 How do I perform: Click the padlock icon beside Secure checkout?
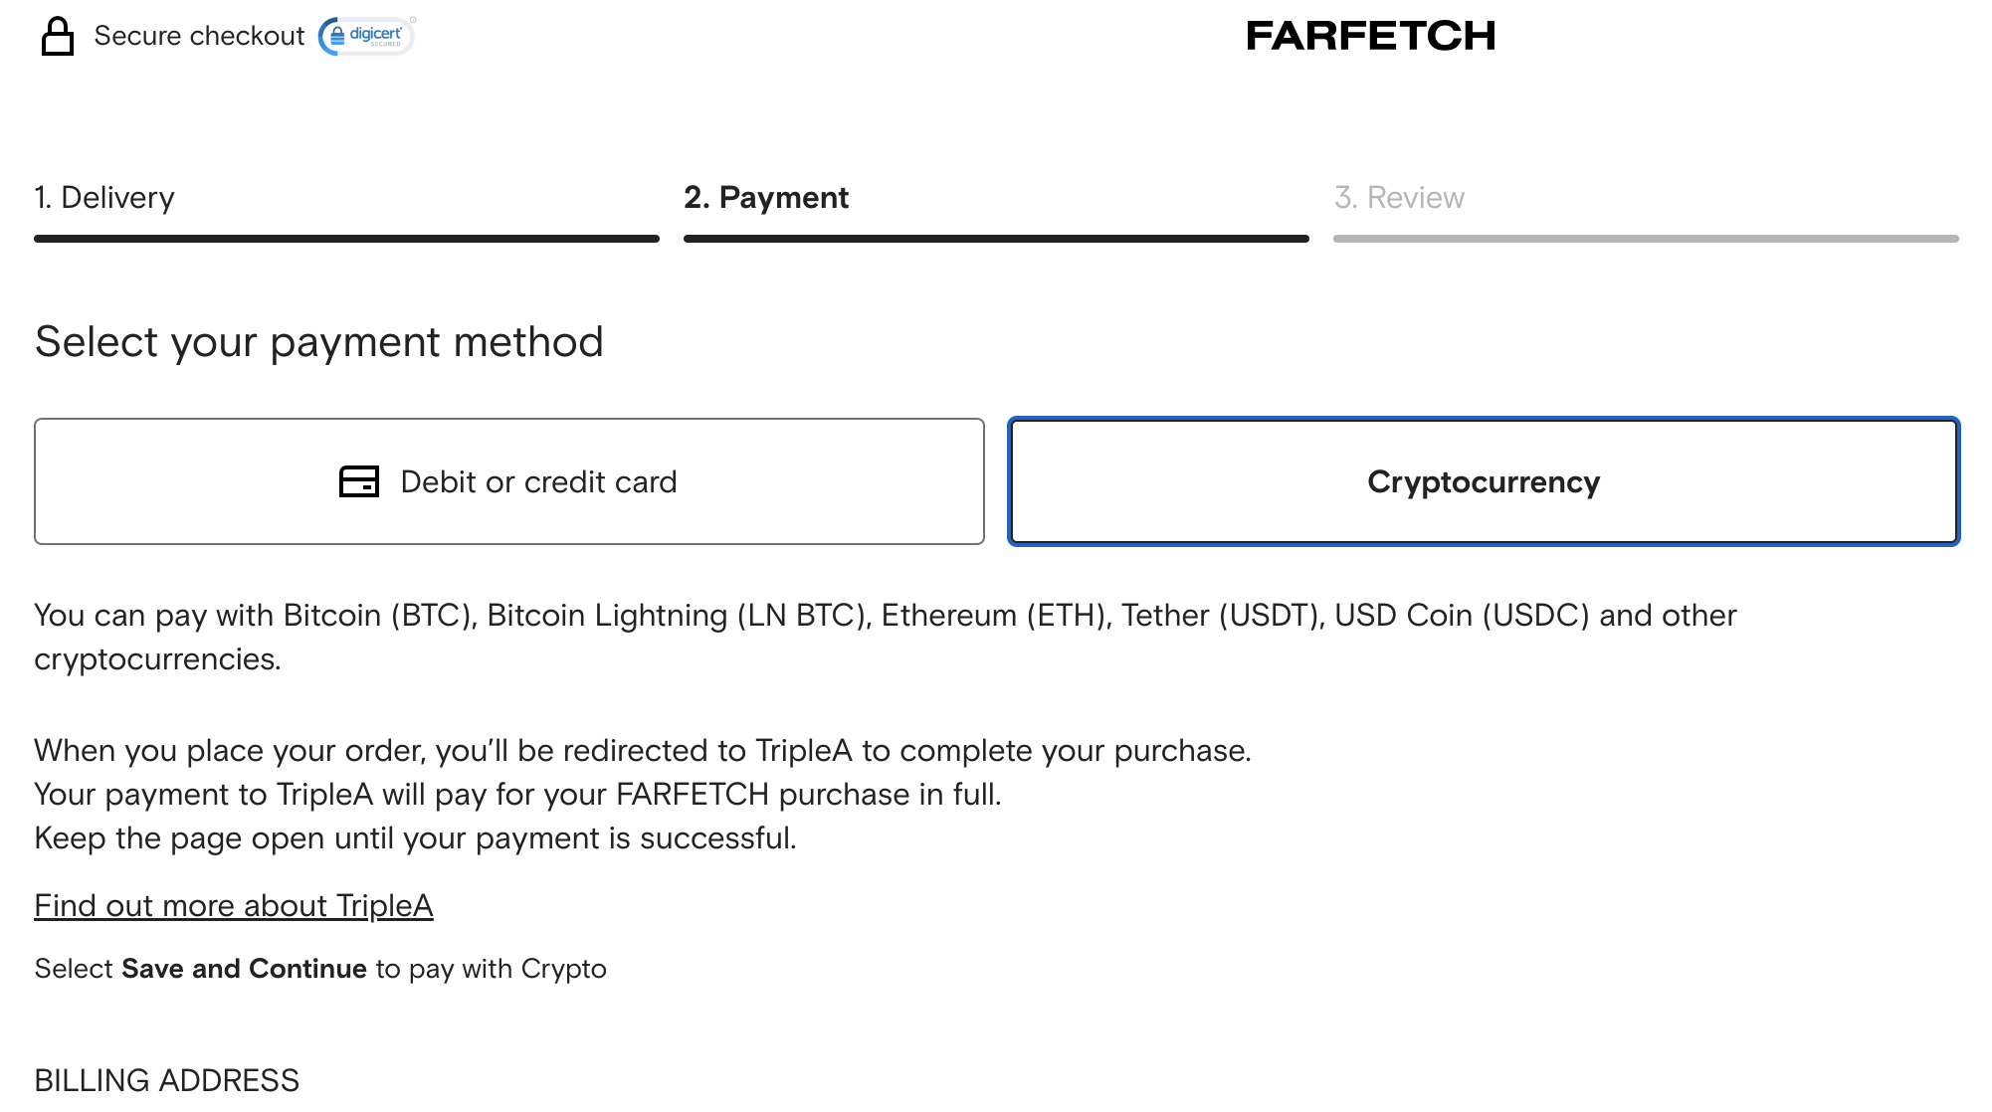coord(58,37)
